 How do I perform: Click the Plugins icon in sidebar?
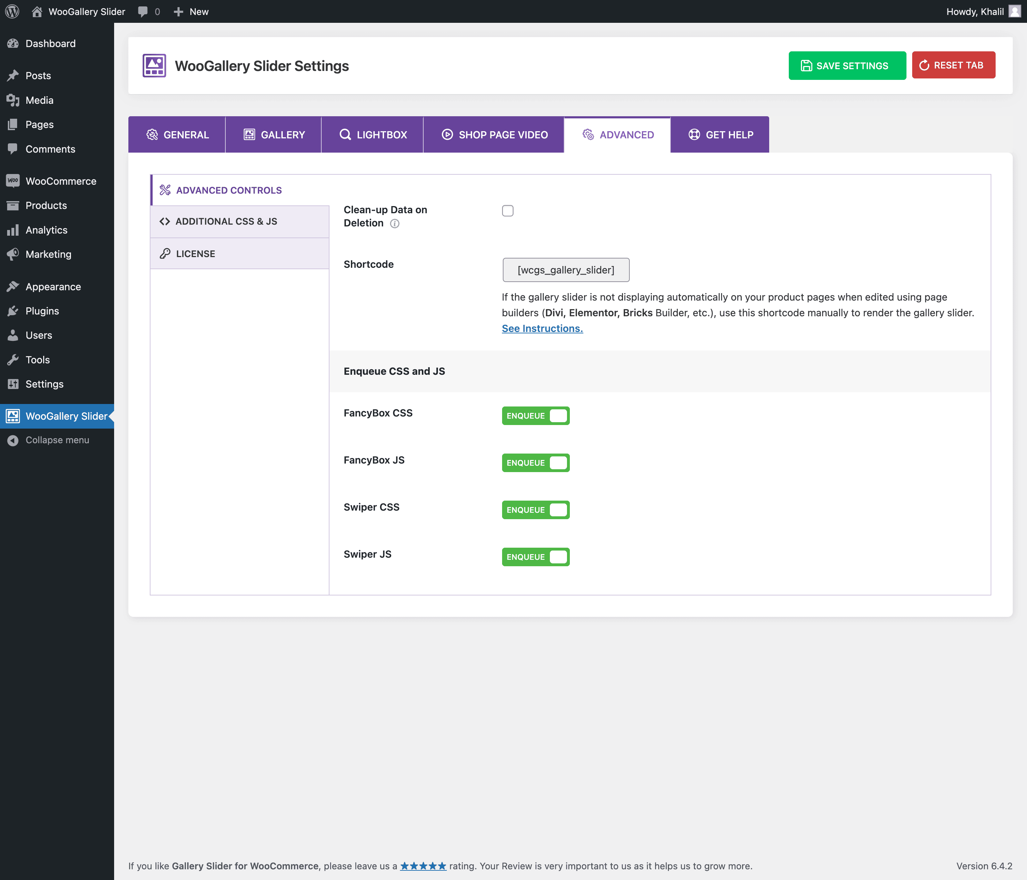pyautogui.click(x=13, y=311)
